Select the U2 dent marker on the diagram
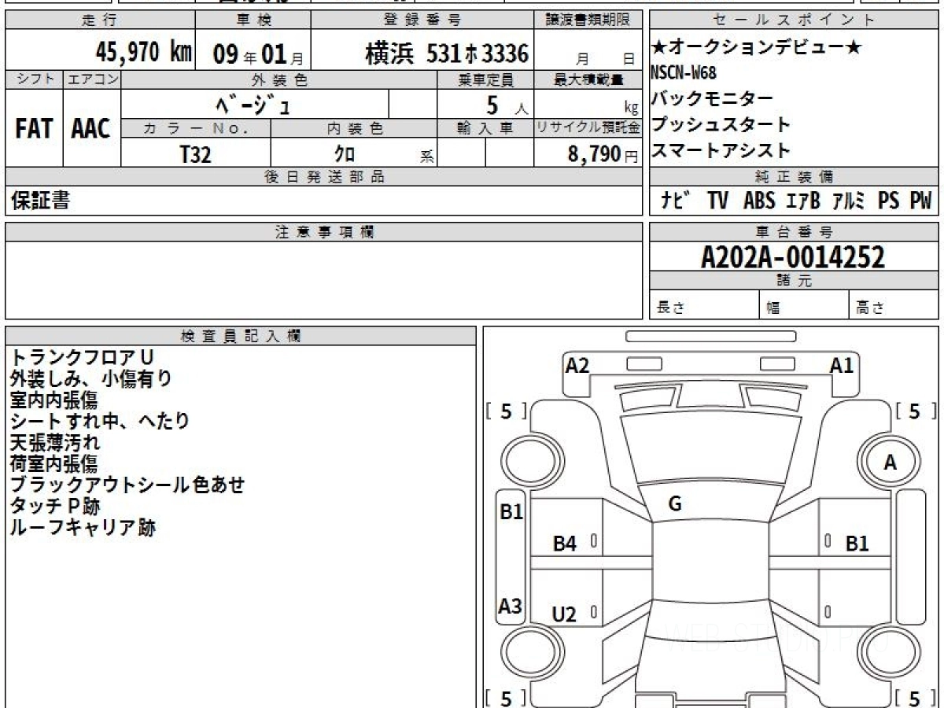This screenshot has width=944, height=708. (x=564, y=614)
